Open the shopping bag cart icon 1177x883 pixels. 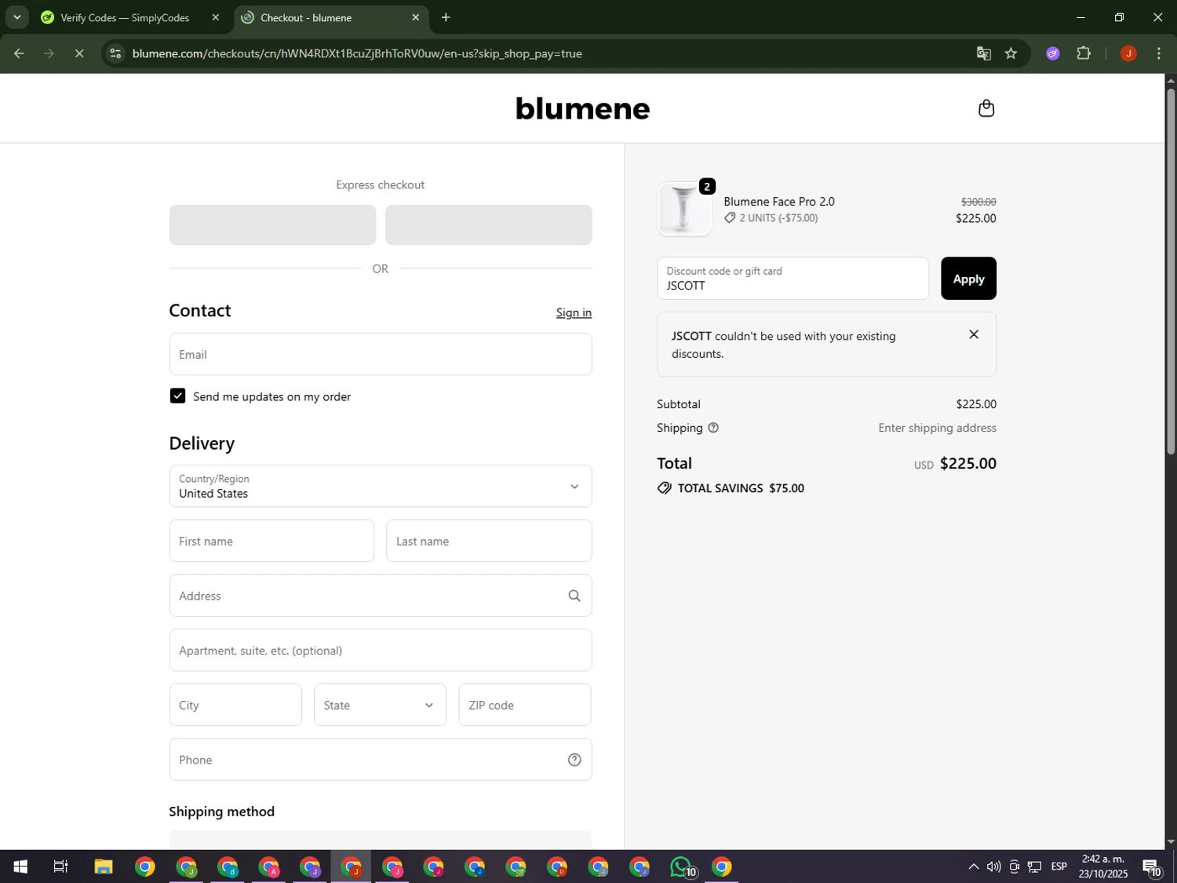[986, 108]
